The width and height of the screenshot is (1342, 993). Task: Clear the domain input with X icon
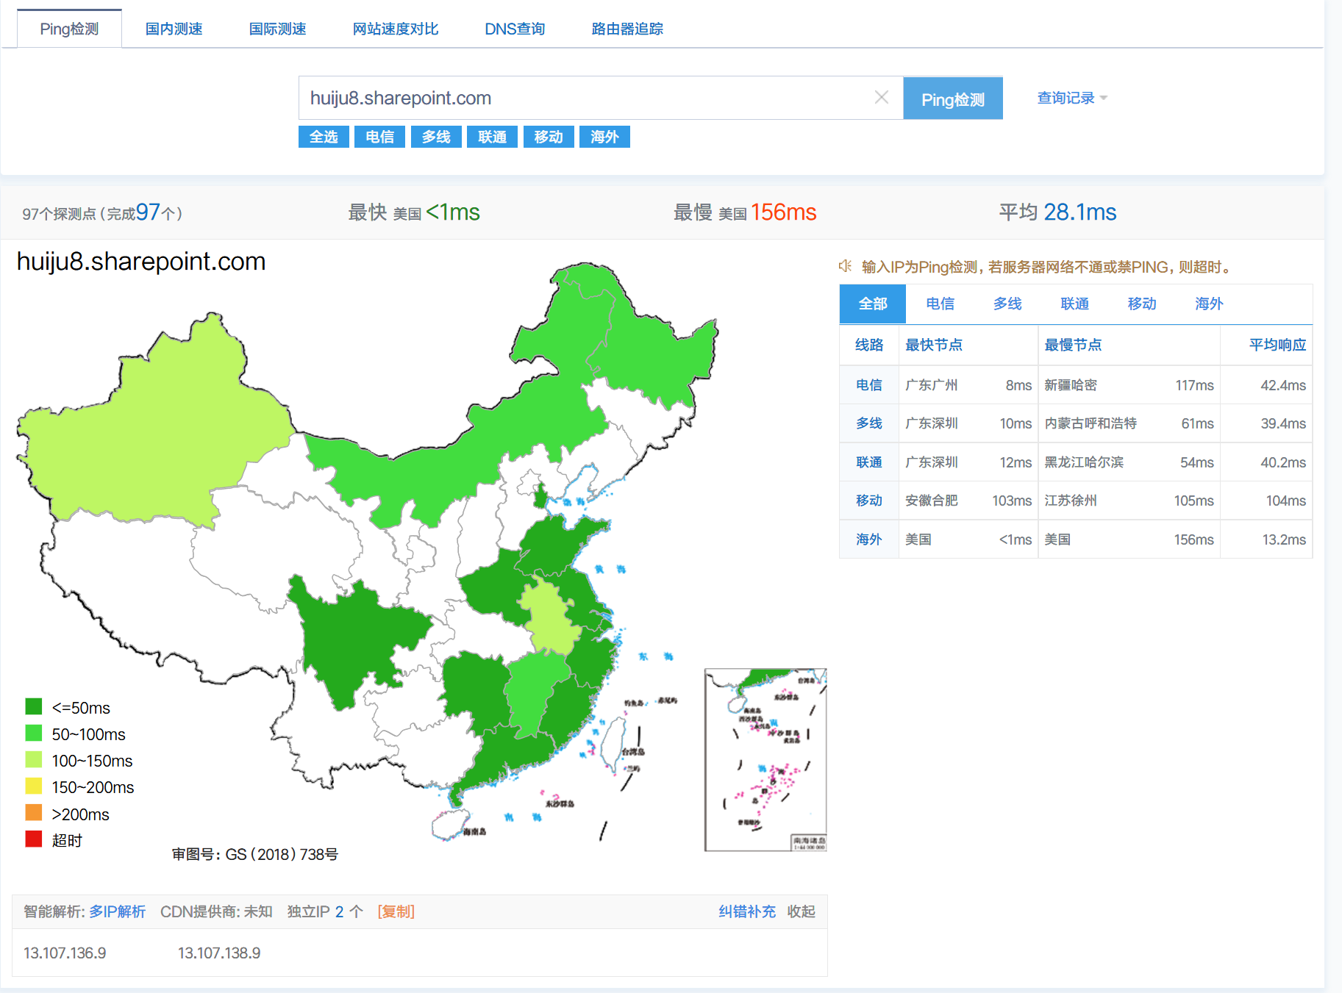tap(881, 98)
